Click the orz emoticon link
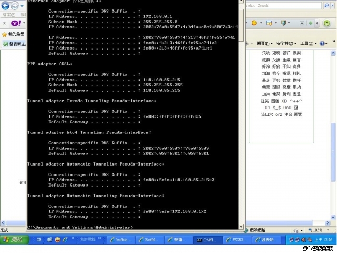 (x=279, y=114)
